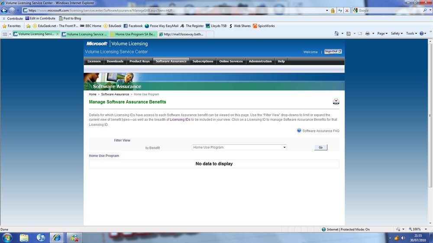Switch to Home Use Program SA Be... tab
The height and width of the screenshot is (243, 433).
[x=133, y=34]
